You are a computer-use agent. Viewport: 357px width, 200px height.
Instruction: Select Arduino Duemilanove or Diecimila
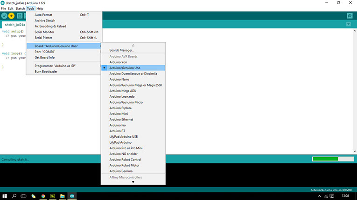133,73
